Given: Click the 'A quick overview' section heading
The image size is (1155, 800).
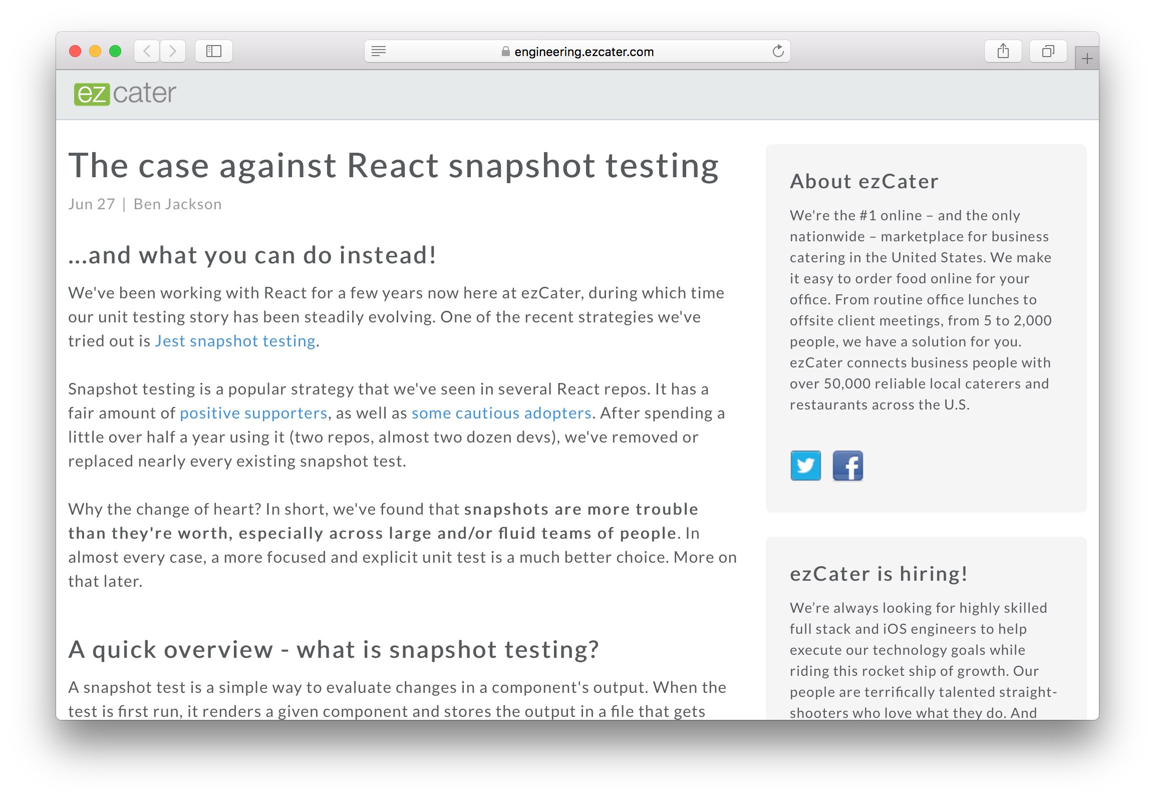Looking at the screenshot, I should (334, 650).
